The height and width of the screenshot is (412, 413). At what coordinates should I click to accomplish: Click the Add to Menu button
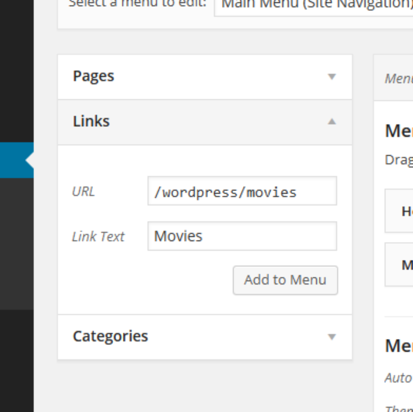[285, 280]
